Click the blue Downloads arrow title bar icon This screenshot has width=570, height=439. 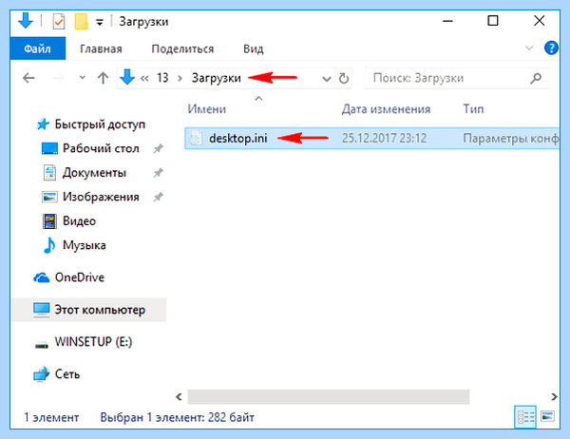(26, 21)
